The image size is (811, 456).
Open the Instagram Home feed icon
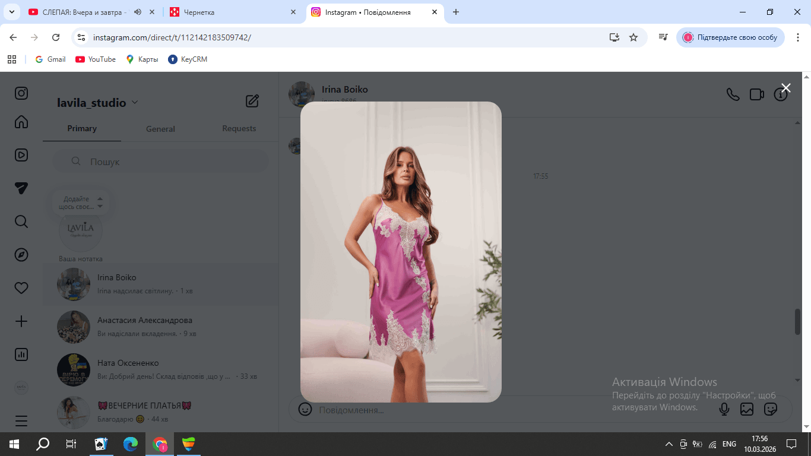point(21,122)
